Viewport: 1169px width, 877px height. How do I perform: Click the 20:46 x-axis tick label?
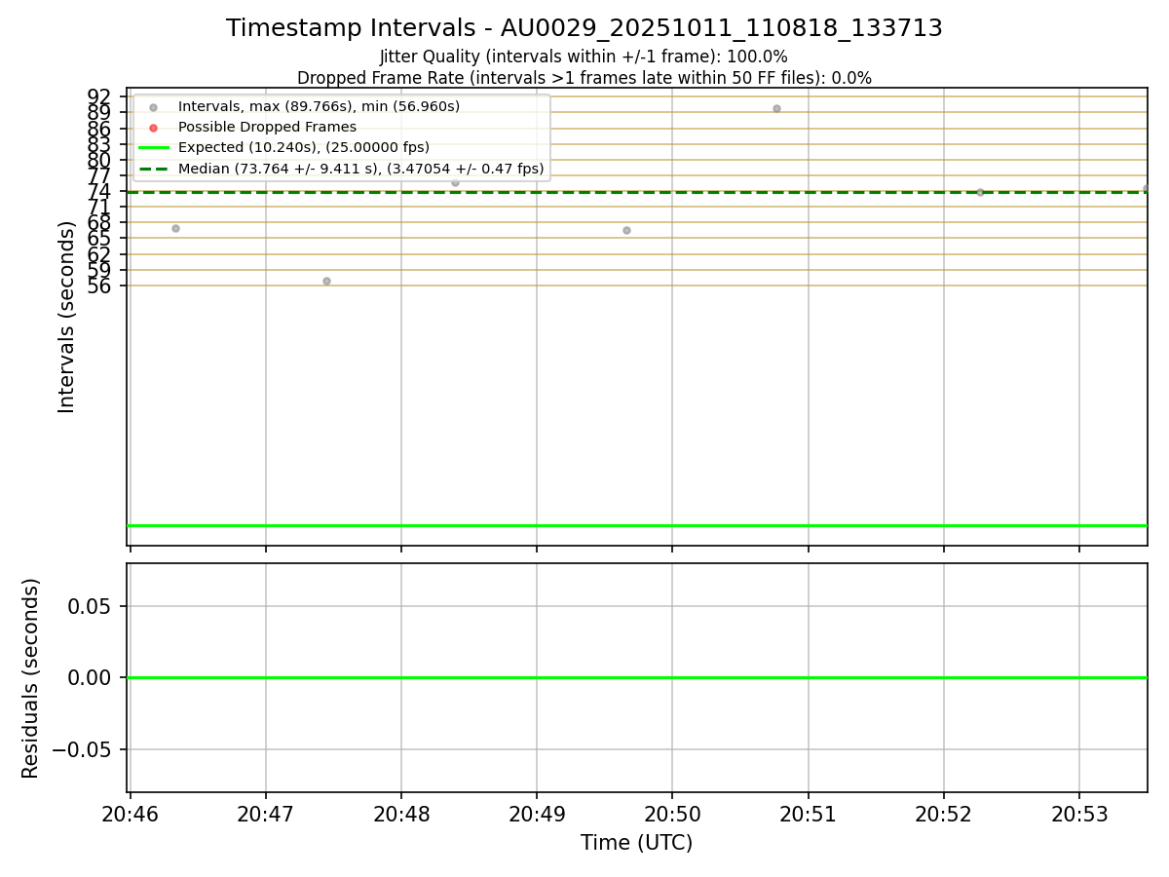[131, 814]
